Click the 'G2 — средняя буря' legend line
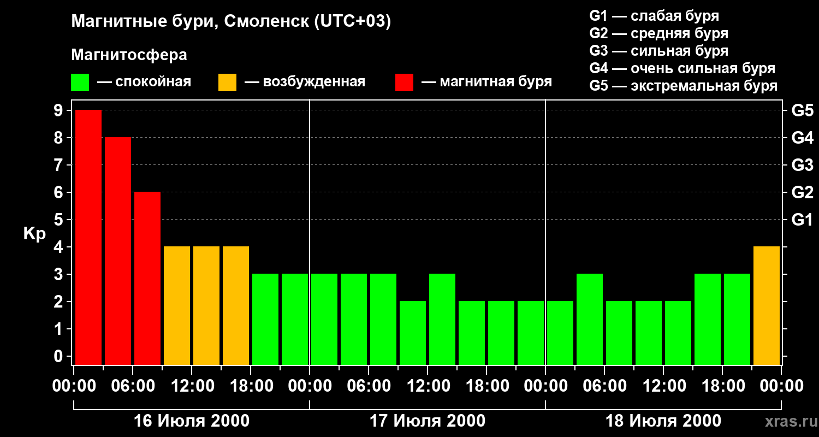819x437 pixels. click(658, 33)
